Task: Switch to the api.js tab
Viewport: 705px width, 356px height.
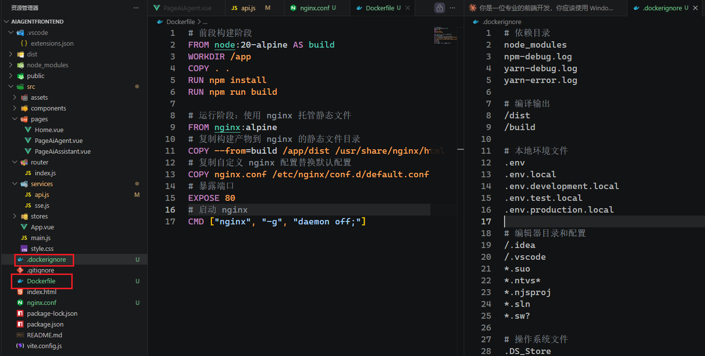Action: coord(248,8)
